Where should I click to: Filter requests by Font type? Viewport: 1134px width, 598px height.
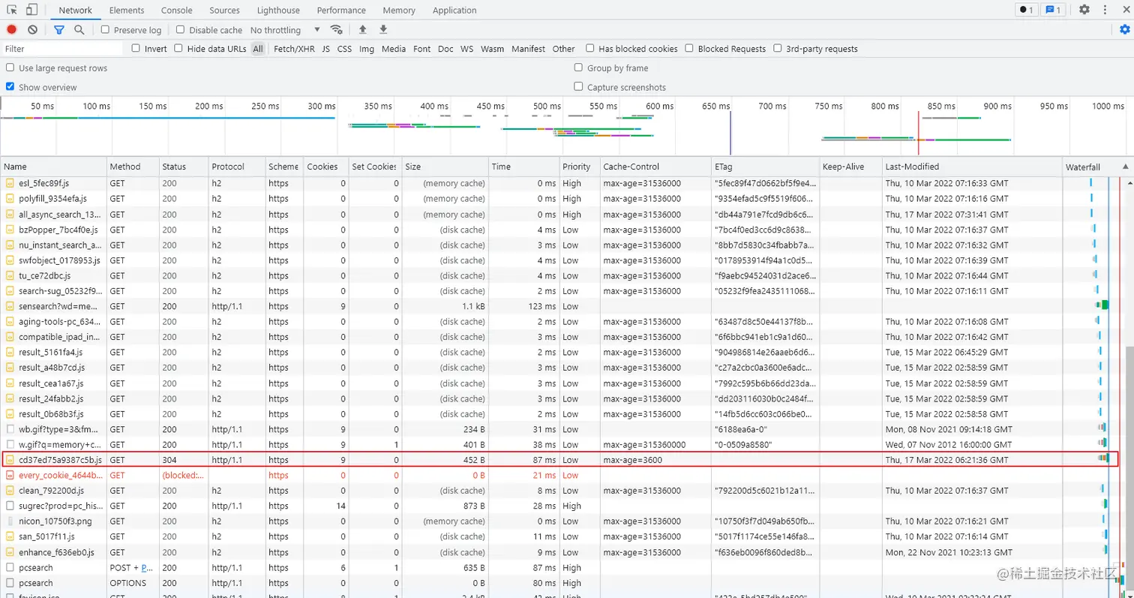click(421, 49)
